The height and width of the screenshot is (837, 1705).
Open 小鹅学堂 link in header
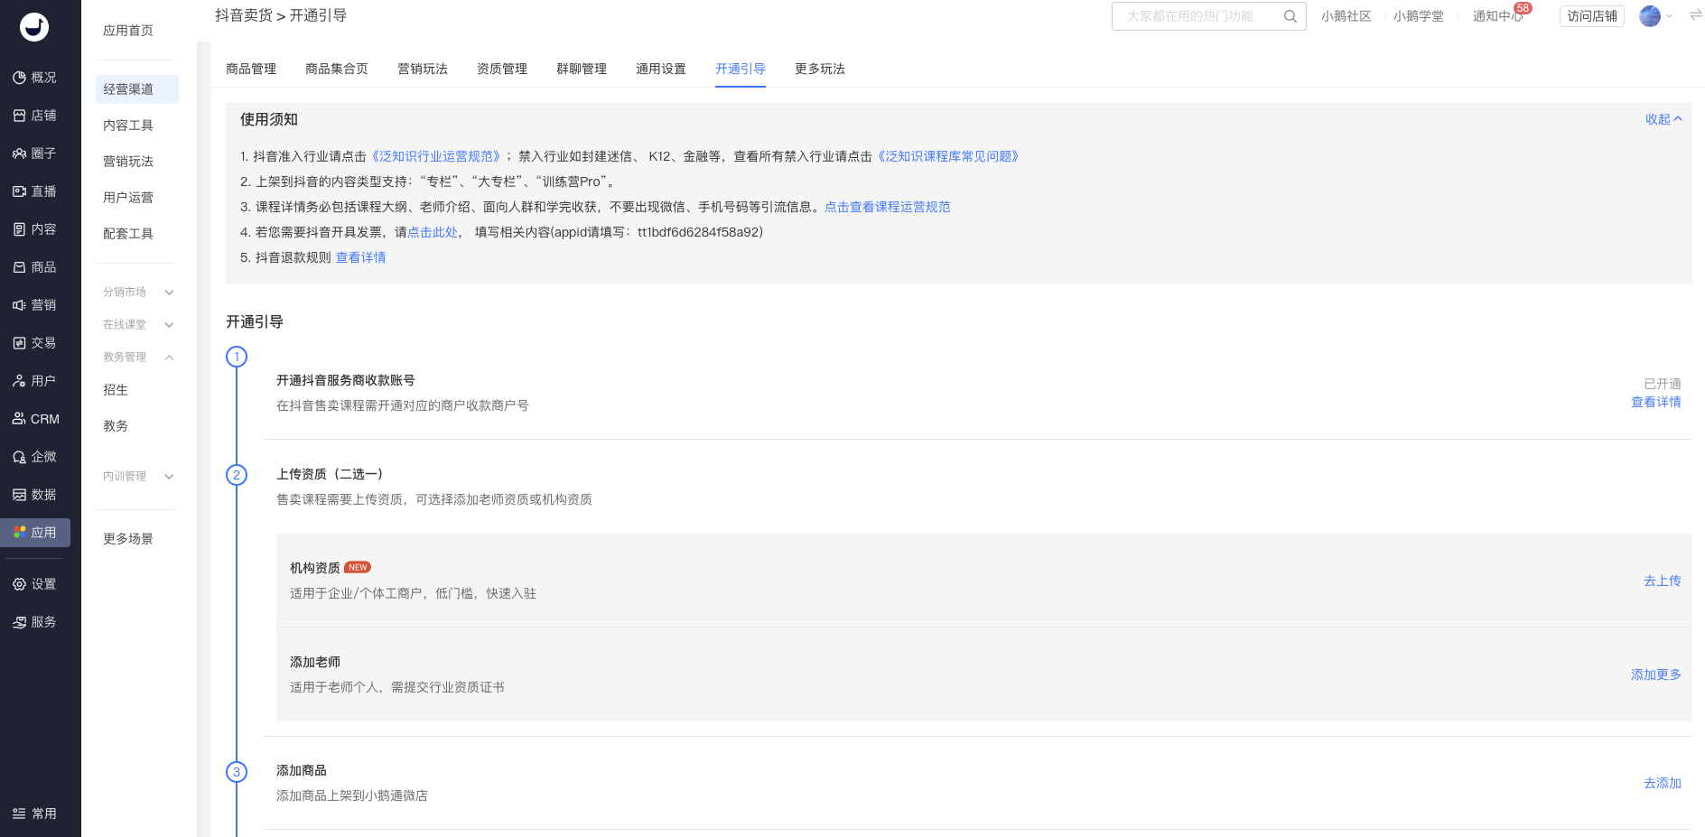pyautogui.click(x=1419, y=16)
